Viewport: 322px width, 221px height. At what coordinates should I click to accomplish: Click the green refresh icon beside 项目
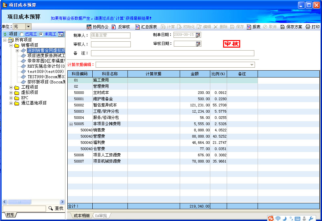[x=5, y=34]
